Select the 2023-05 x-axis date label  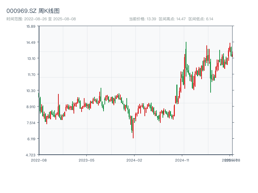(x=86, y=160)
